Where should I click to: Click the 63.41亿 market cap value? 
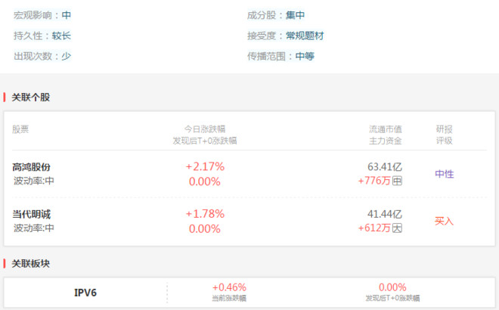coord(385,166)
